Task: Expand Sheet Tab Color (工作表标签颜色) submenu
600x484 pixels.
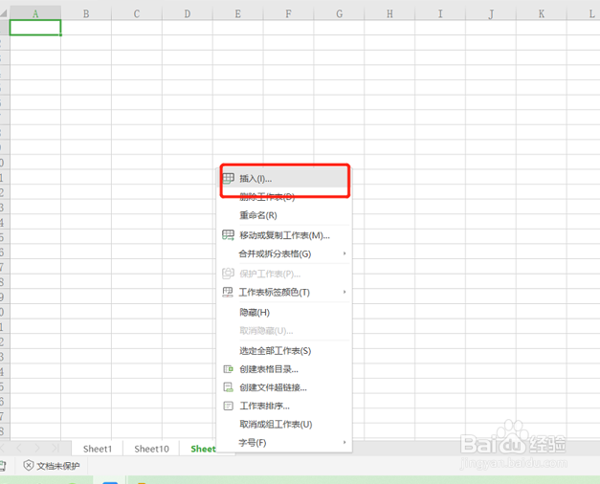Action: point(284,293)
